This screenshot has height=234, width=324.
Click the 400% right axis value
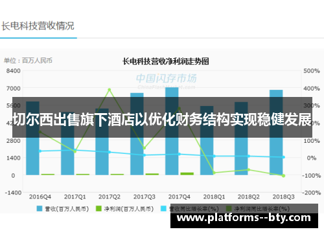point(312,89)
